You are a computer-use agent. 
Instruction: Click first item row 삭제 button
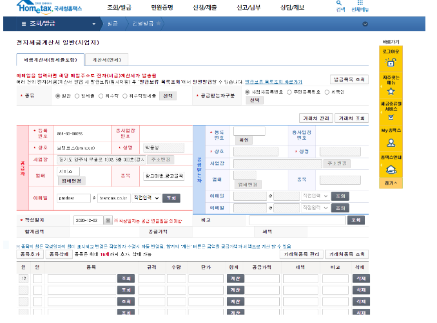[361, 279]
